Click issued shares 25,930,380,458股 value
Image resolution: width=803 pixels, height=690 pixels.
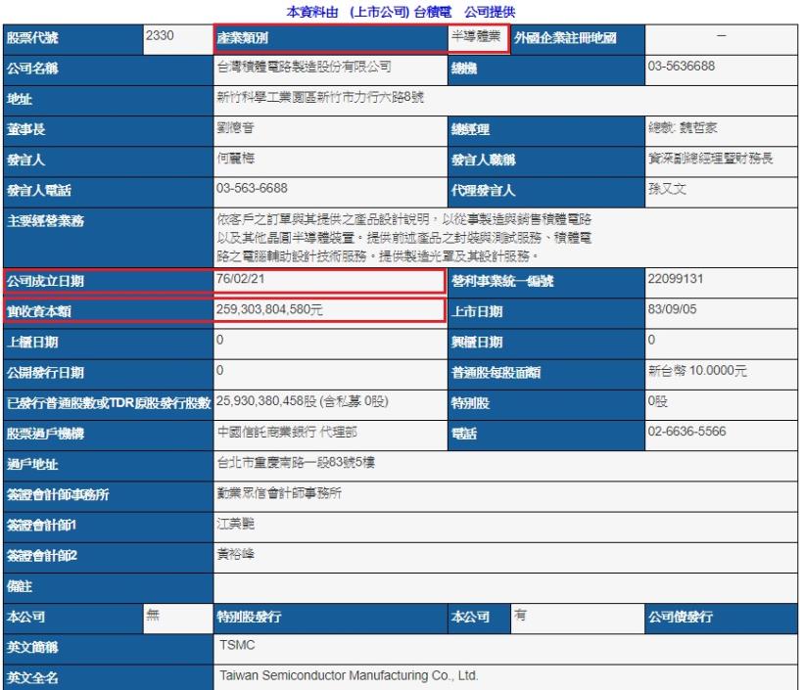tap(303, 401)
